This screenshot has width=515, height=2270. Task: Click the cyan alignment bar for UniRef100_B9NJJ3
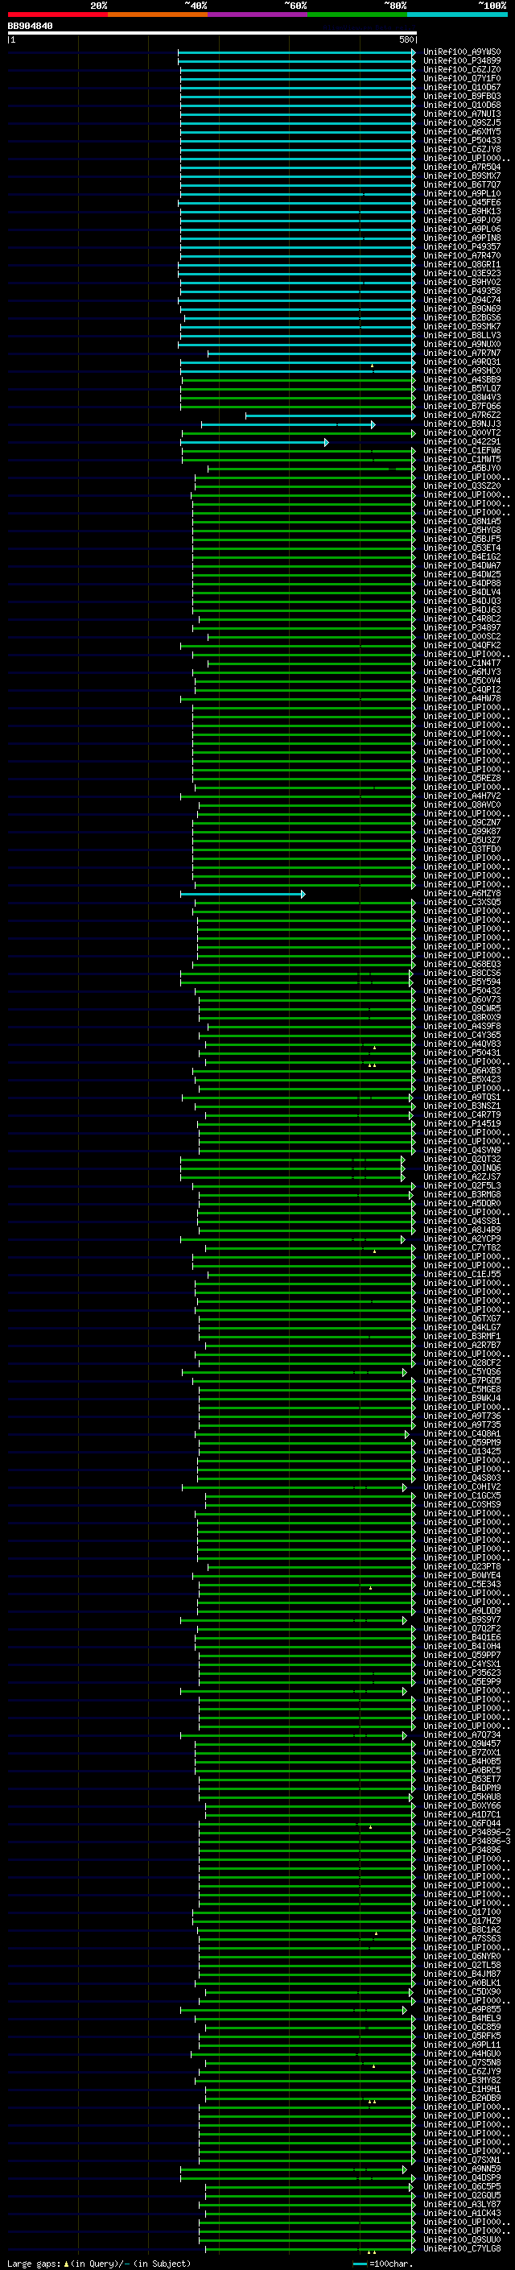pyautogui.click(x=289, y=424)
